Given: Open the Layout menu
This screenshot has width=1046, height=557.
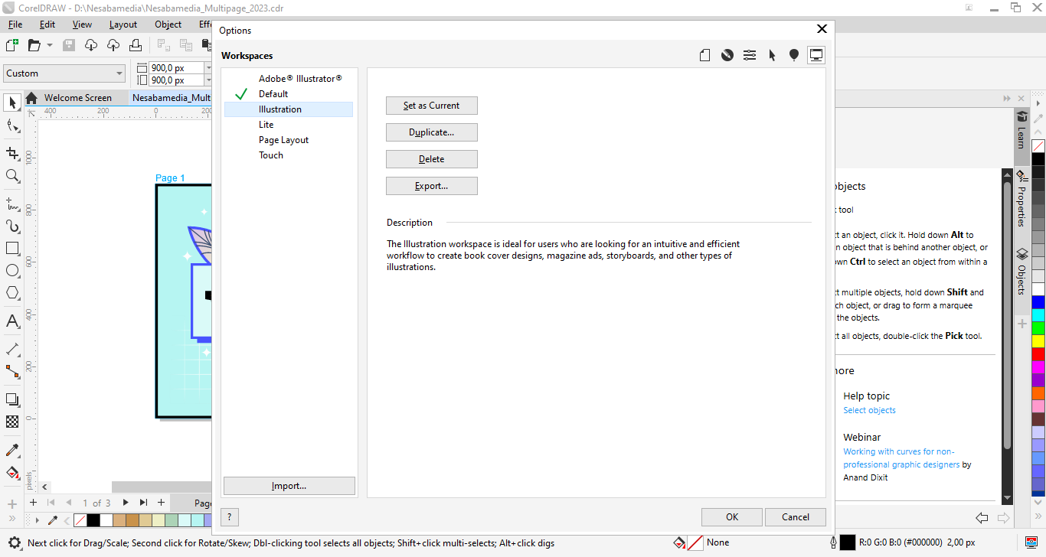Looking at the screenshot, I should (x=123, y=24).
